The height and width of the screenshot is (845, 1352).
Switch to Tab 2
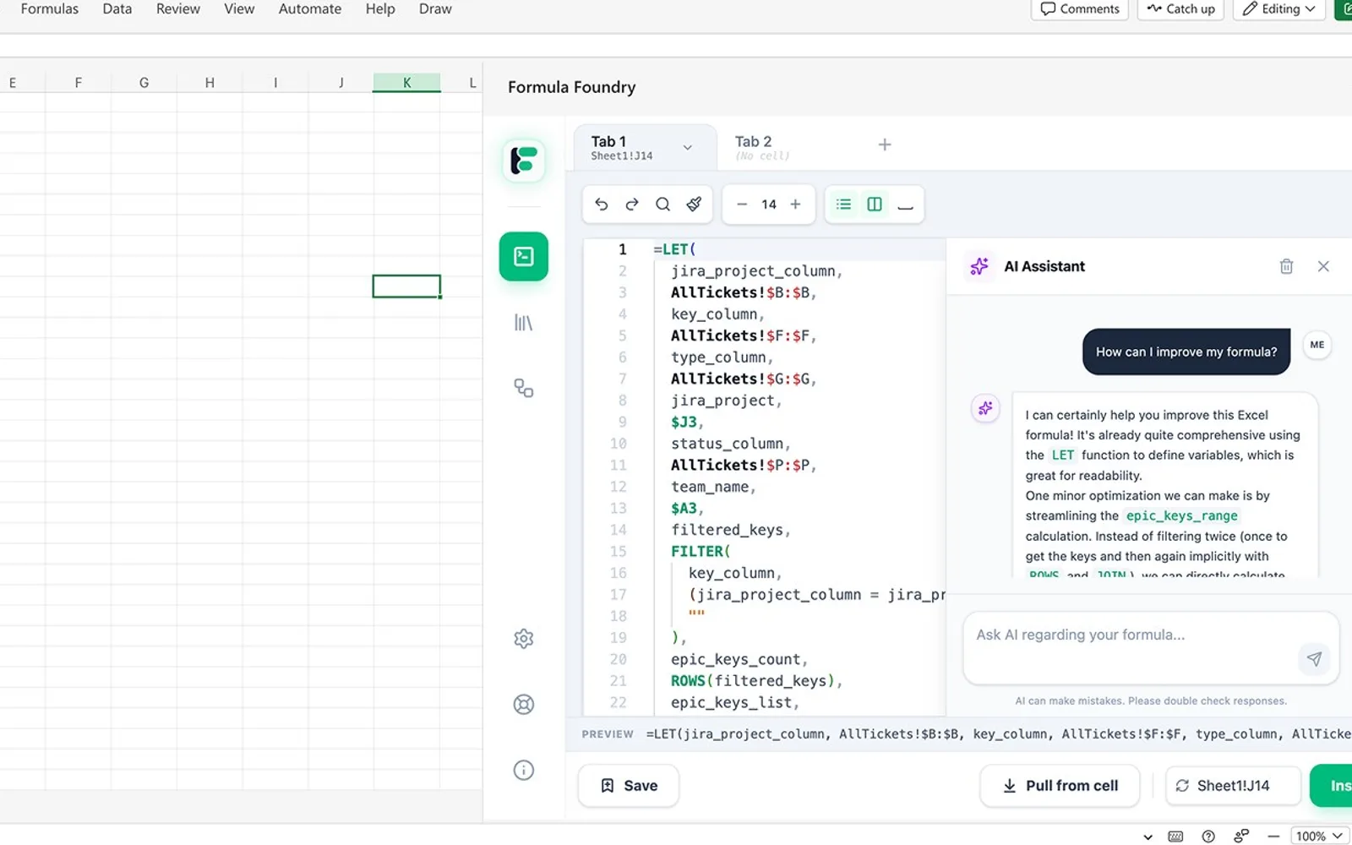pyautogui.click(x=761, y=147)
